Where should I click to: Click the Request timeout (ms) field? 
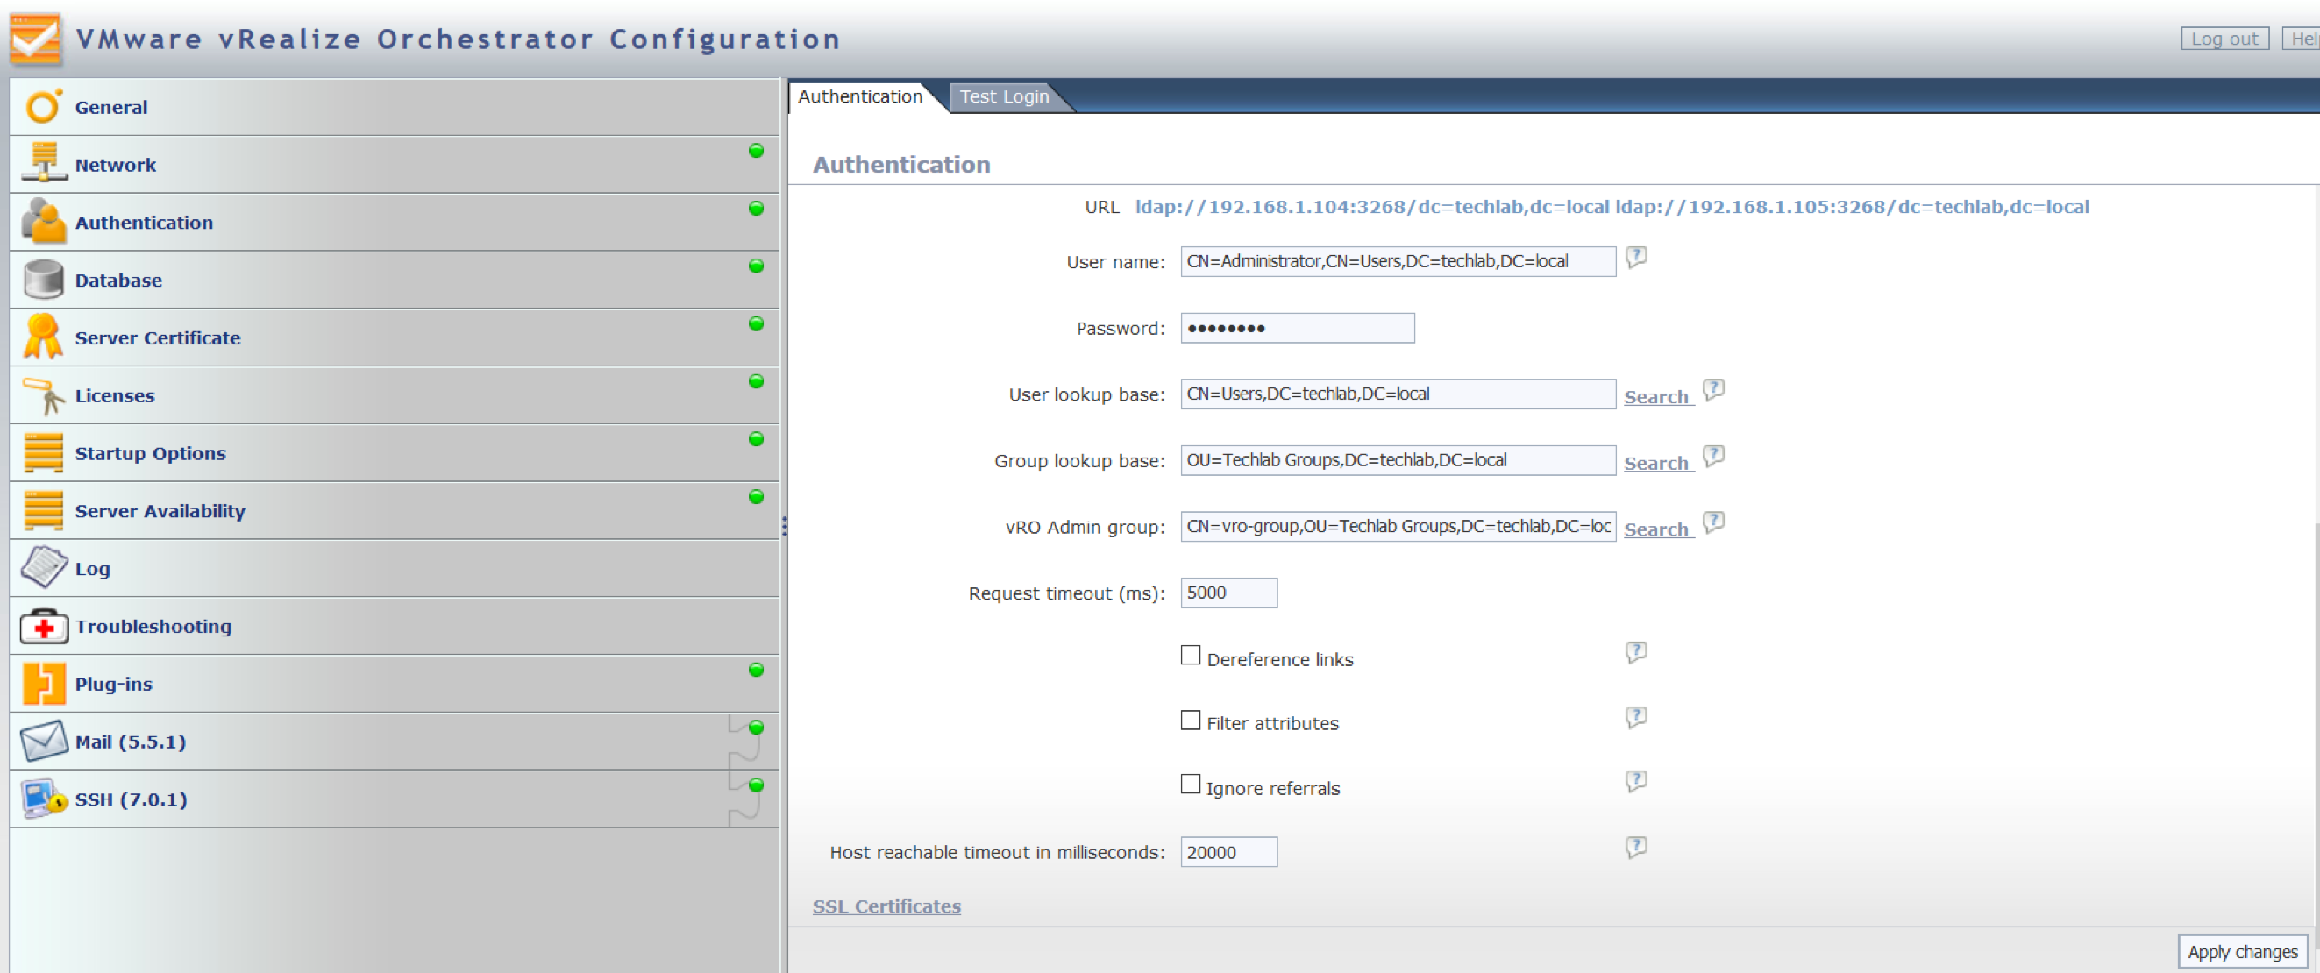(1228, 593)
